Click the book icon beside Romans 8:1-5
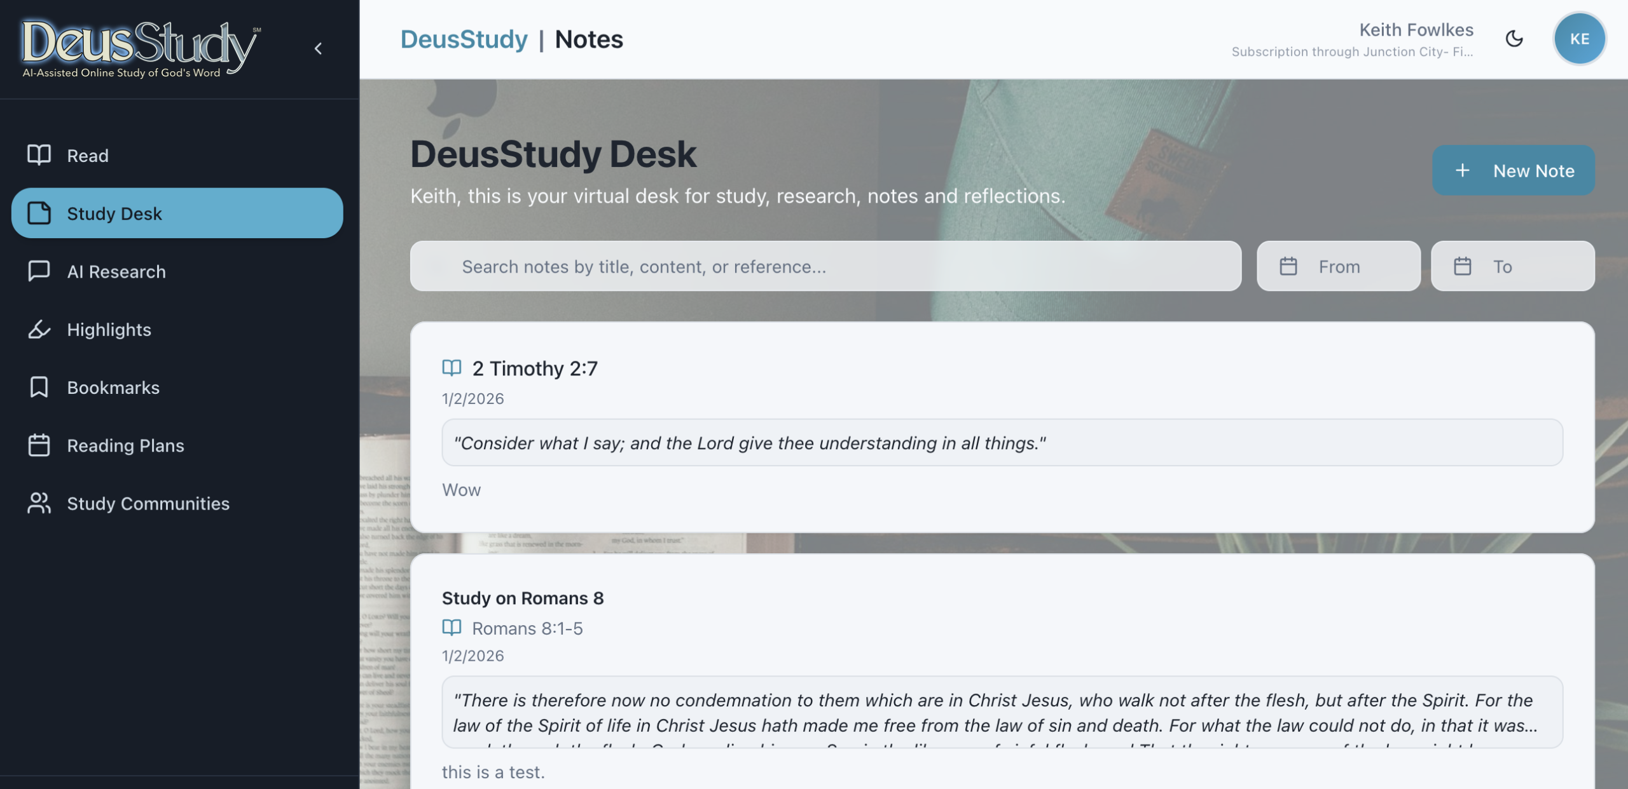1628x789 pixels. click(452, 628)
